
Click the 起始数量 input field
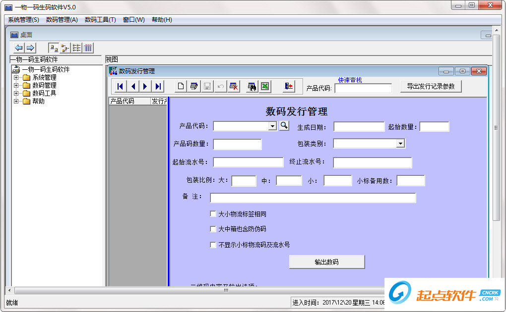(434, 127)
